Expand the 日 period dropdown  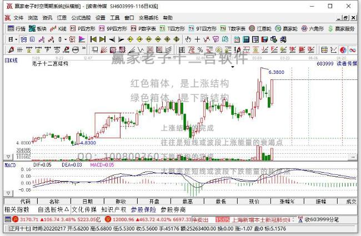tap(16, 39)
